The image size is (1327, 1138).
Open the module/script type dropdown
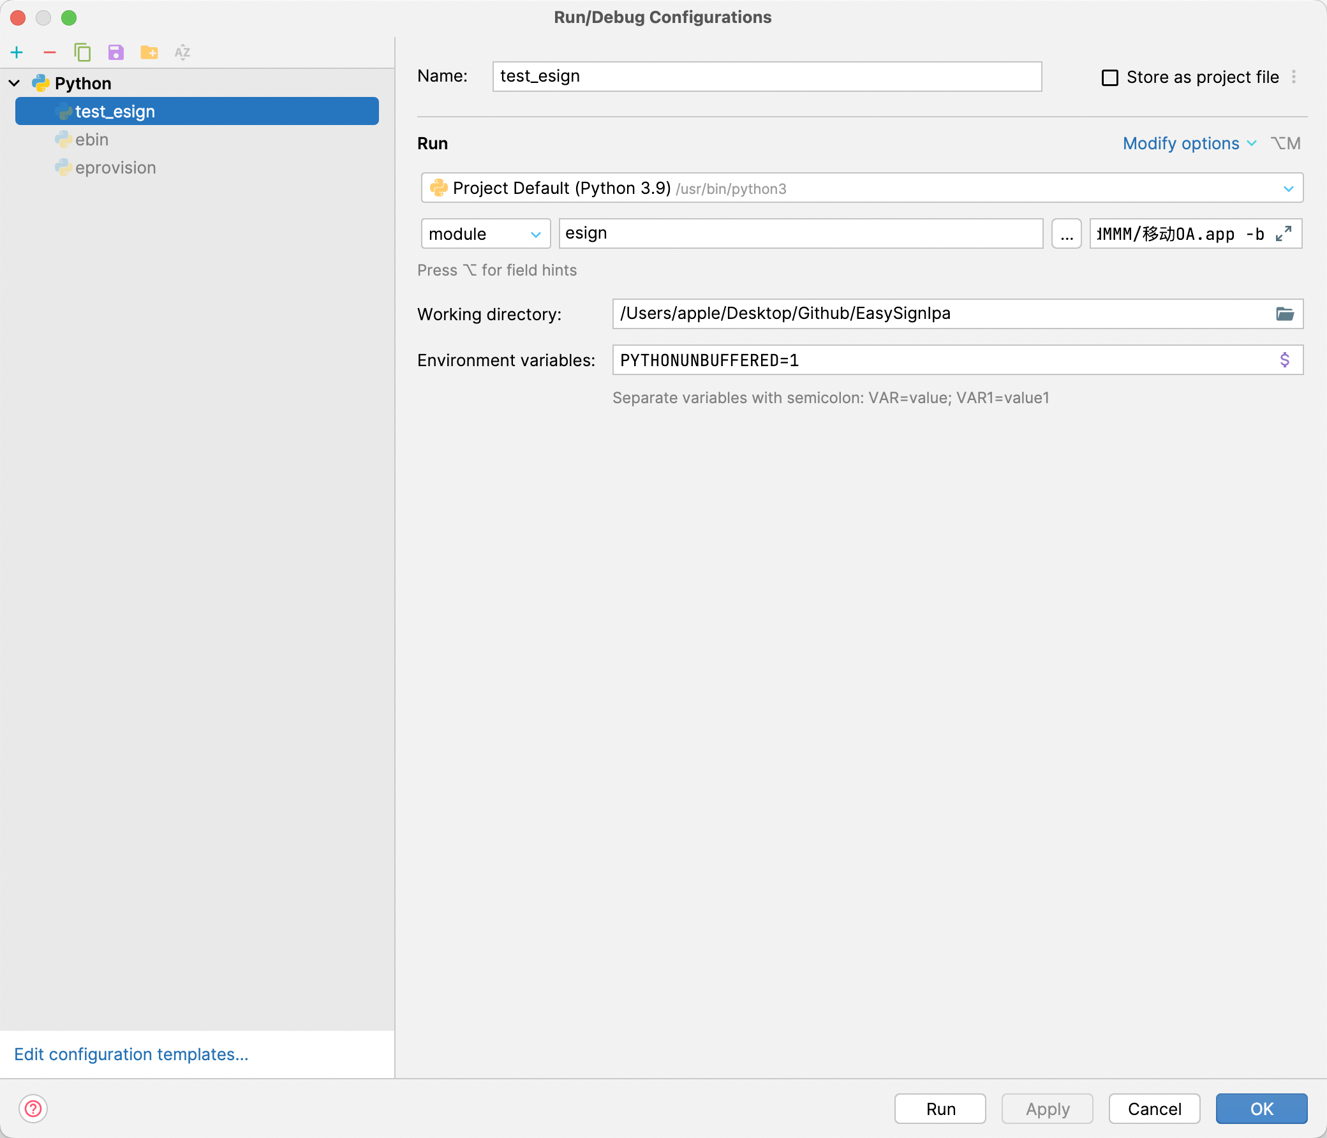pyautogui.click(x=485, y=233)
